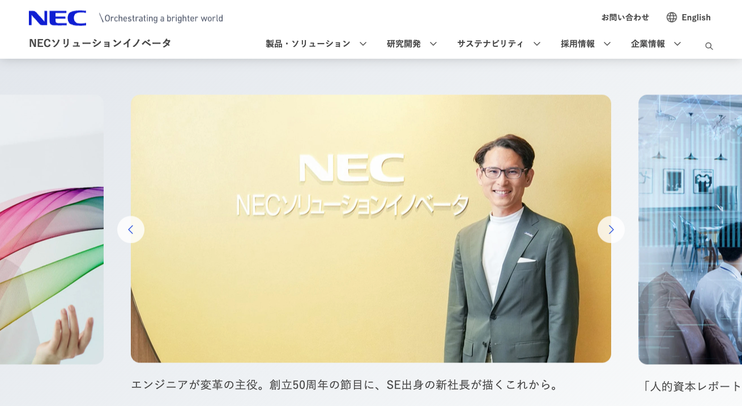Show the previous carousel slide arrow
The height and width of the screenshot is (406, 742).
point(131,230)
